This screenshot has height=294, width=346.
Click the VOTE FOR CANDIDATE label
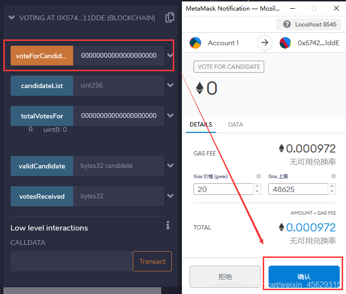tap(229, 67)
